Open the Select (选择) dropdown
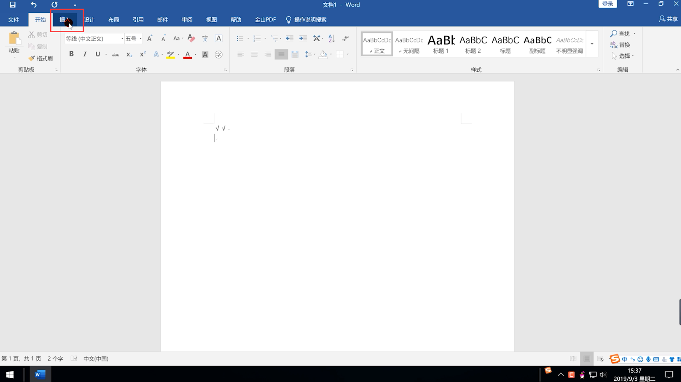The height and width of the screenshot is (382, 681). 623,56
